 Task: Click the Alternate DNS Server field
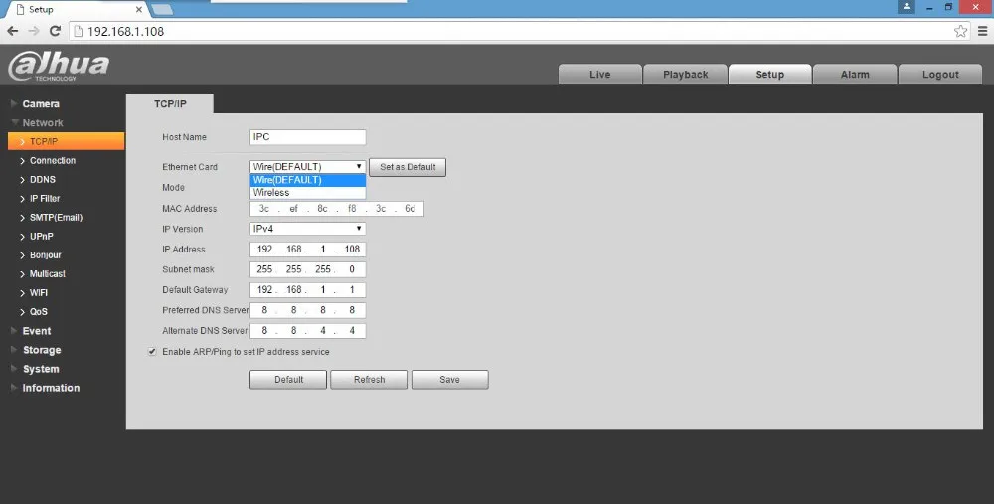click(307, 330)
